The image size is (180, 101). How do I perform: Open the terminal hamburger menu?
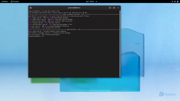pyautogui.click(x=114, y=8)
